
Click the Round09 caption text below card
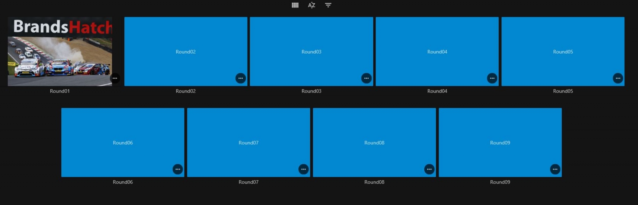pos(500,182)
